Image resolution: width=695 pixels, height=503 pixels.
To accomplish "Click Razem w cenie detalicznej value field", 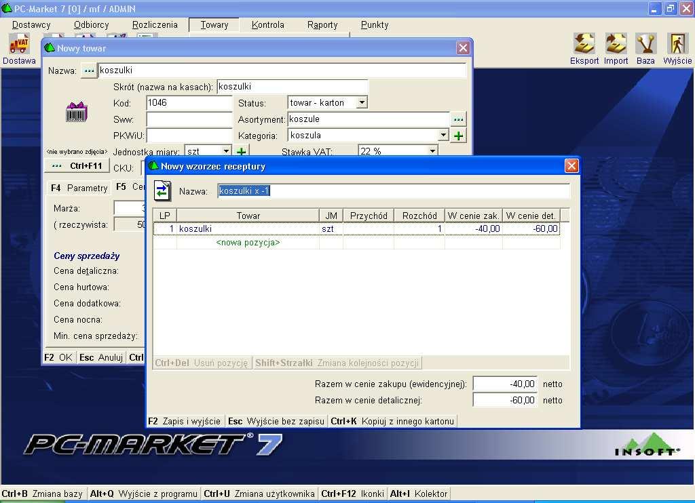I will 505,400.
